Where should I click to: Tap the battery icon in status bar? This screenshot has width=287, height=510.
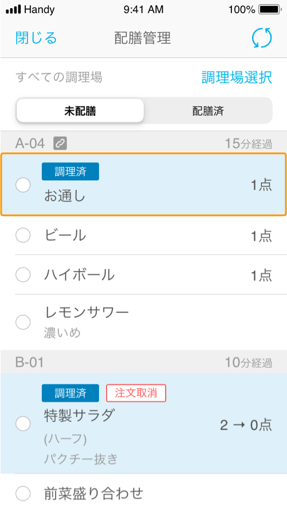point(270,9)
